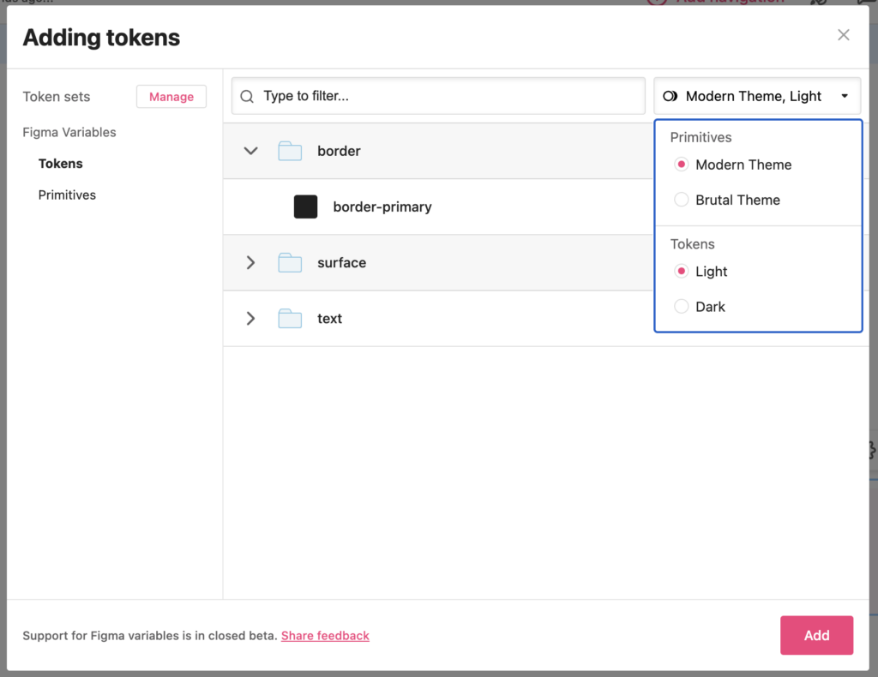
Task: Switch to Dark tokens mode
Action: 682,307
